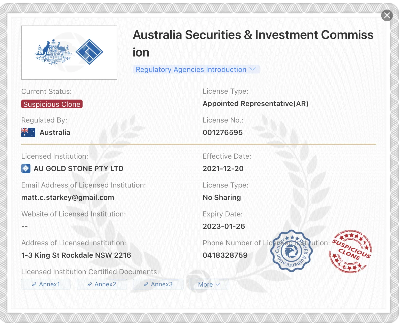This screenshot has height=324, width=402.
Task: Click the Suspicious Clone status badge
Action: click(52, 104)
